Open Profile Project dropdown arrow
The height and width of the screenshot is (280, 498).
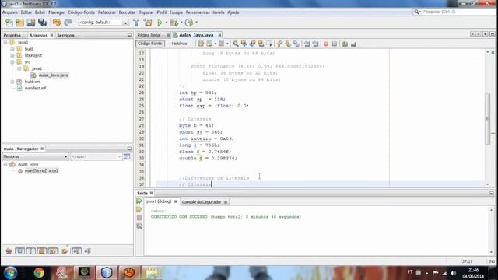coord(196,23)
